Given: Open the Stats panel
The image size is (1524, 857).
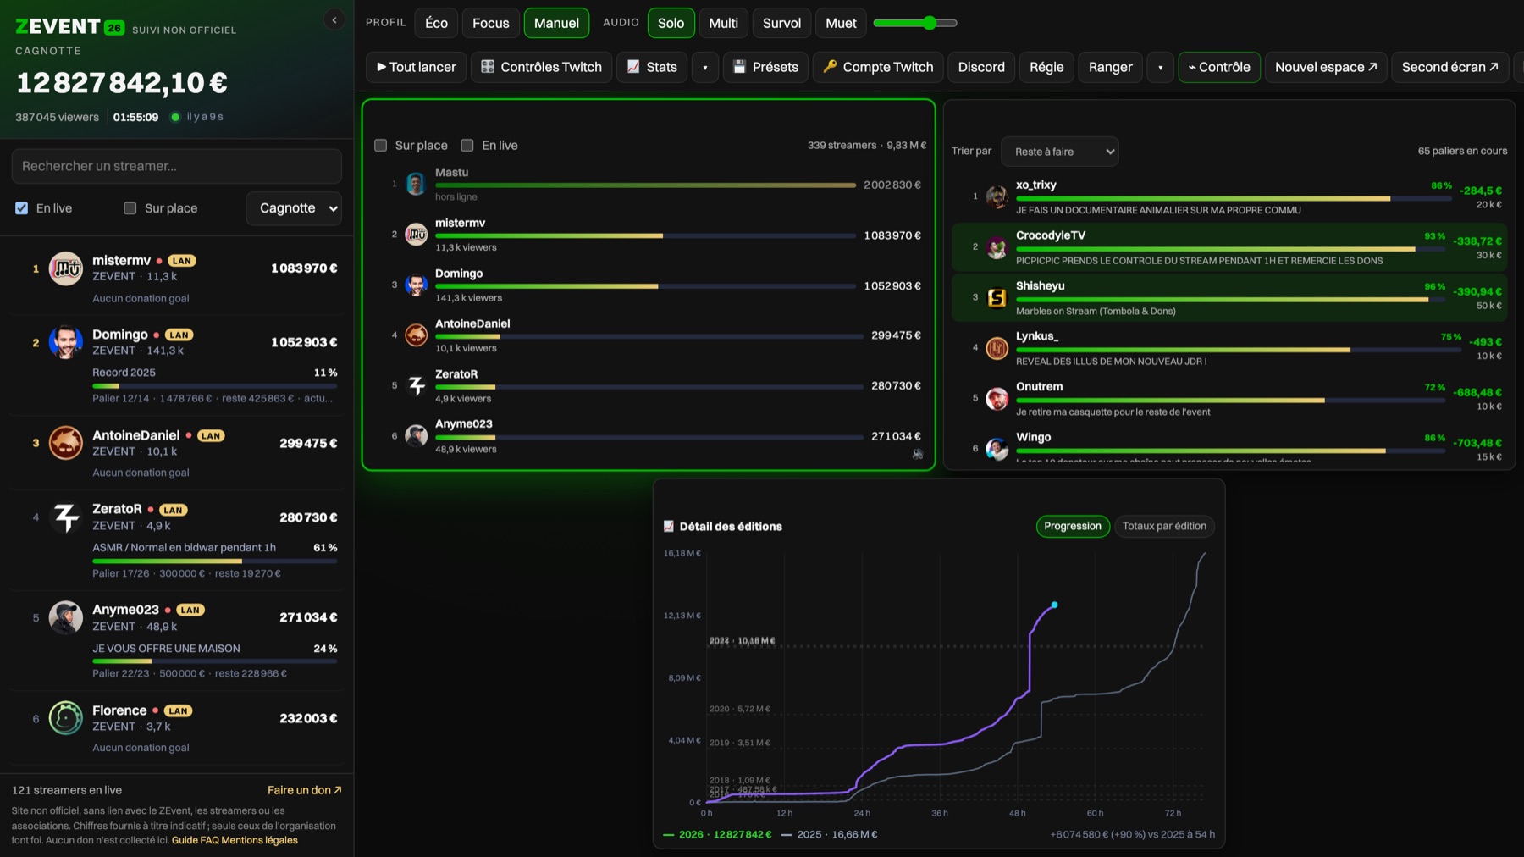Looking at the screenshot, I should [x=652, y=67].
